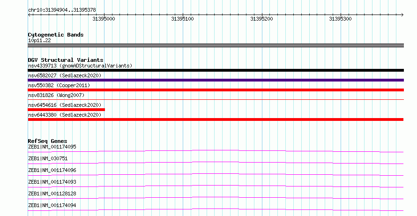Click the ZEB1|NM_001174094 transcript label
Viewport: 417px width, 216px height.
point(52,205)
